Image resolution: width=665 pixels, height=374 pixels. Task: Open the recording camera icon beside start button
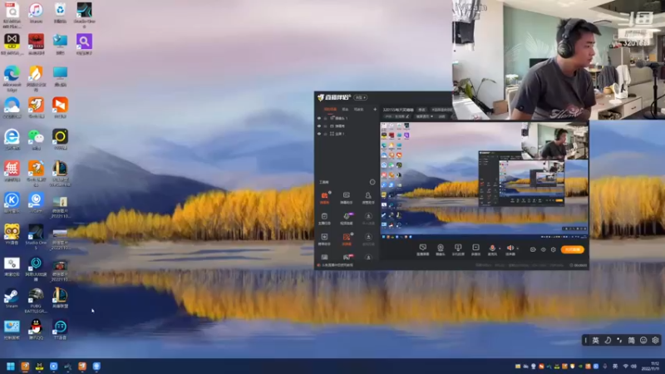pos(533,250)
